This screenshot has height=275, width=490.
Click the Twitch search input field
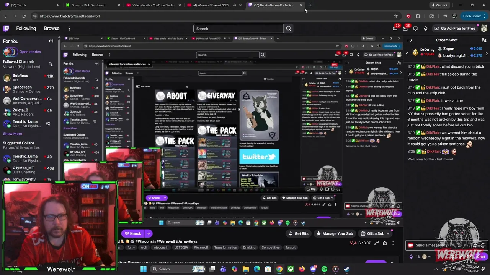point(238,29)
